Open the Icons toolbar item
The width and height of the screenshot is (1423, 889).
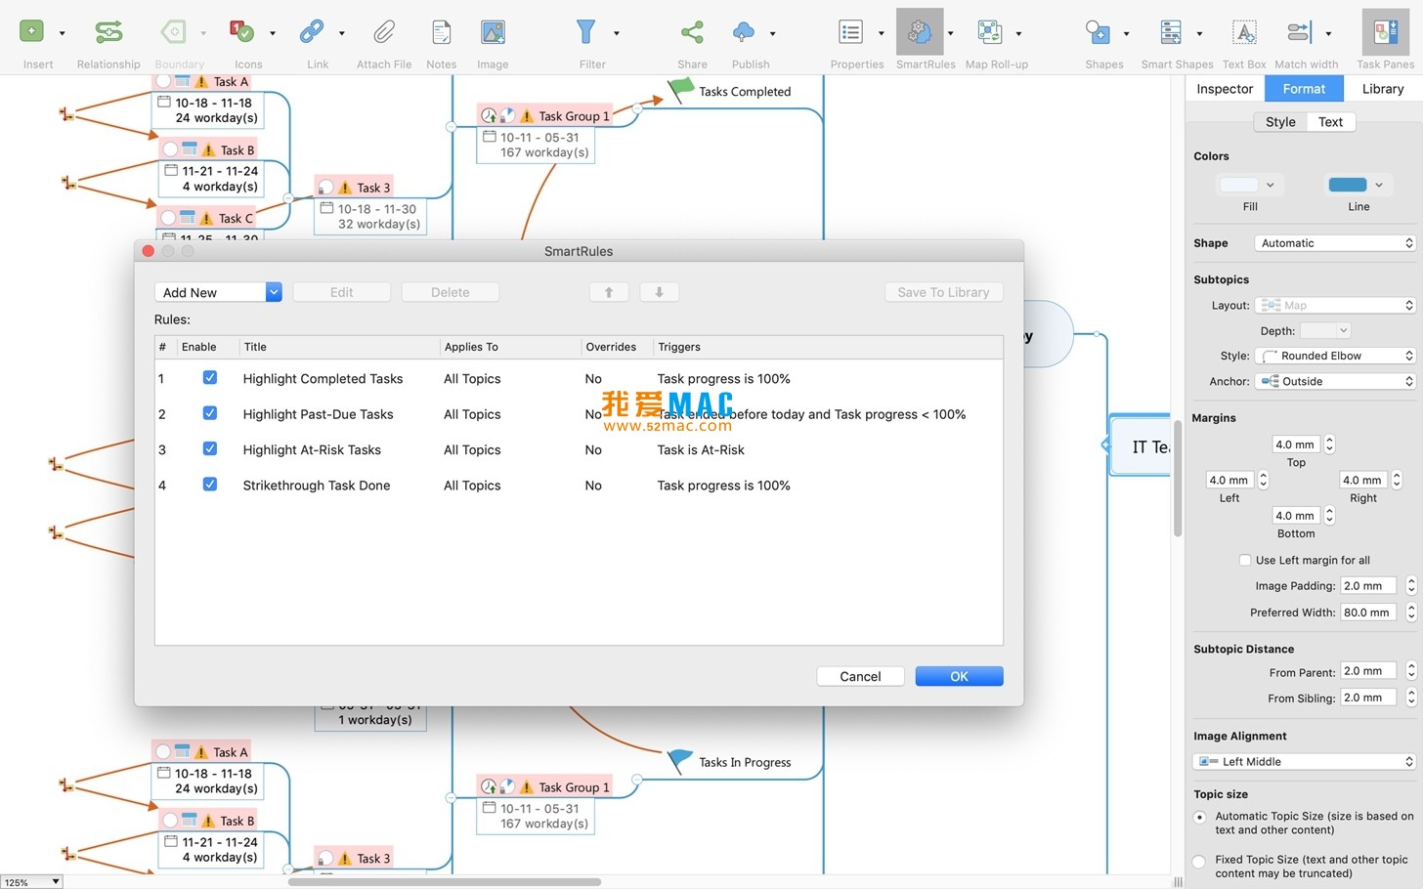pos(241,31)
